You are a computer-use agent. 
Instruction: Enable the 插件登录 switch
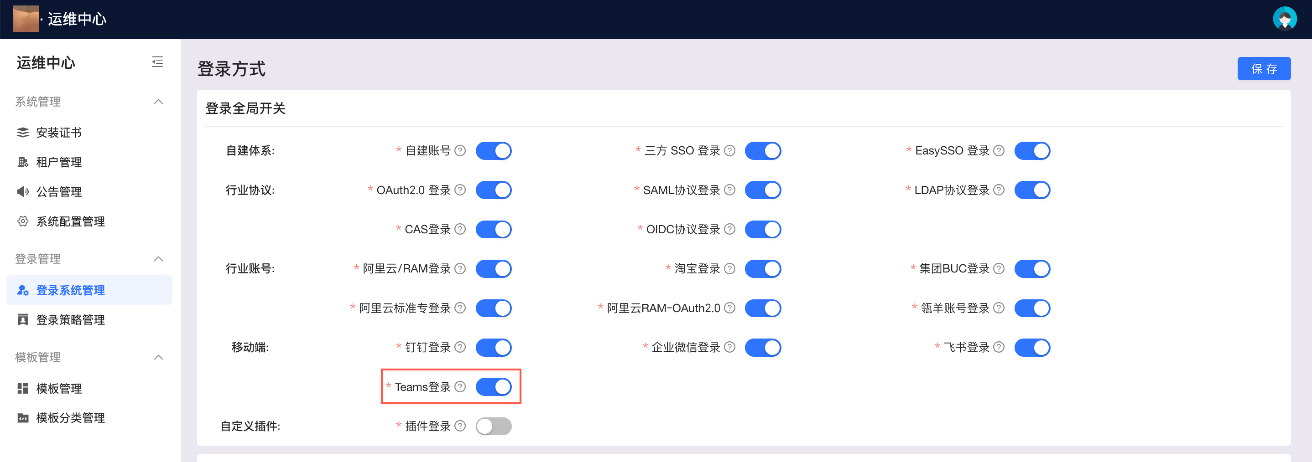pos(493,426)
